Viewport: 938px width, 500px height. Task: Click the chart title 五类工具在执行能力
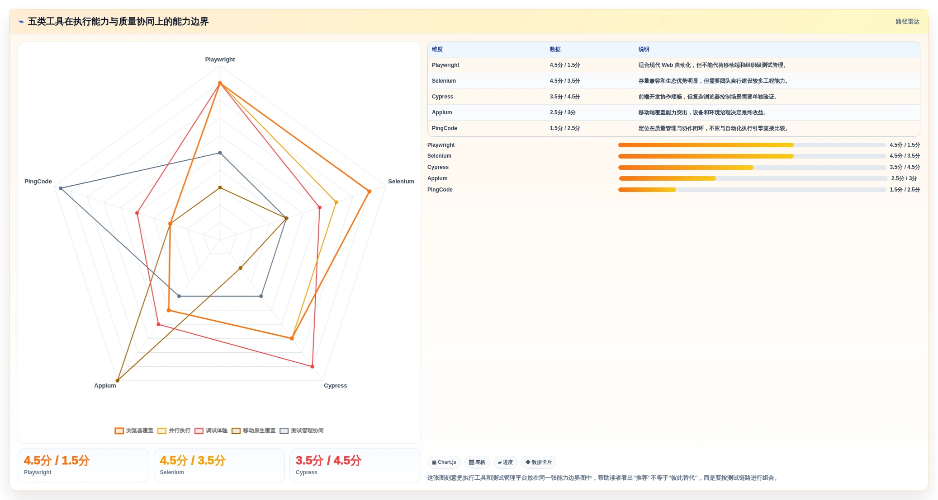[x=118, y=22]
